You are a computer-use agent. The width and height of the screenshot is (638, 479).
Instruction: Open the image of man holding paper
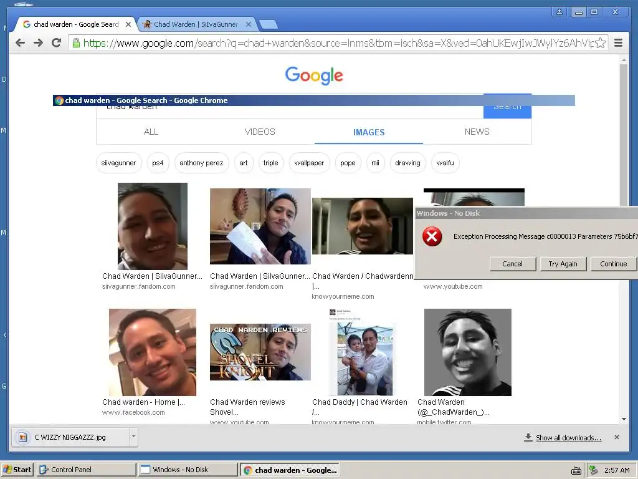tap(260, 226)
